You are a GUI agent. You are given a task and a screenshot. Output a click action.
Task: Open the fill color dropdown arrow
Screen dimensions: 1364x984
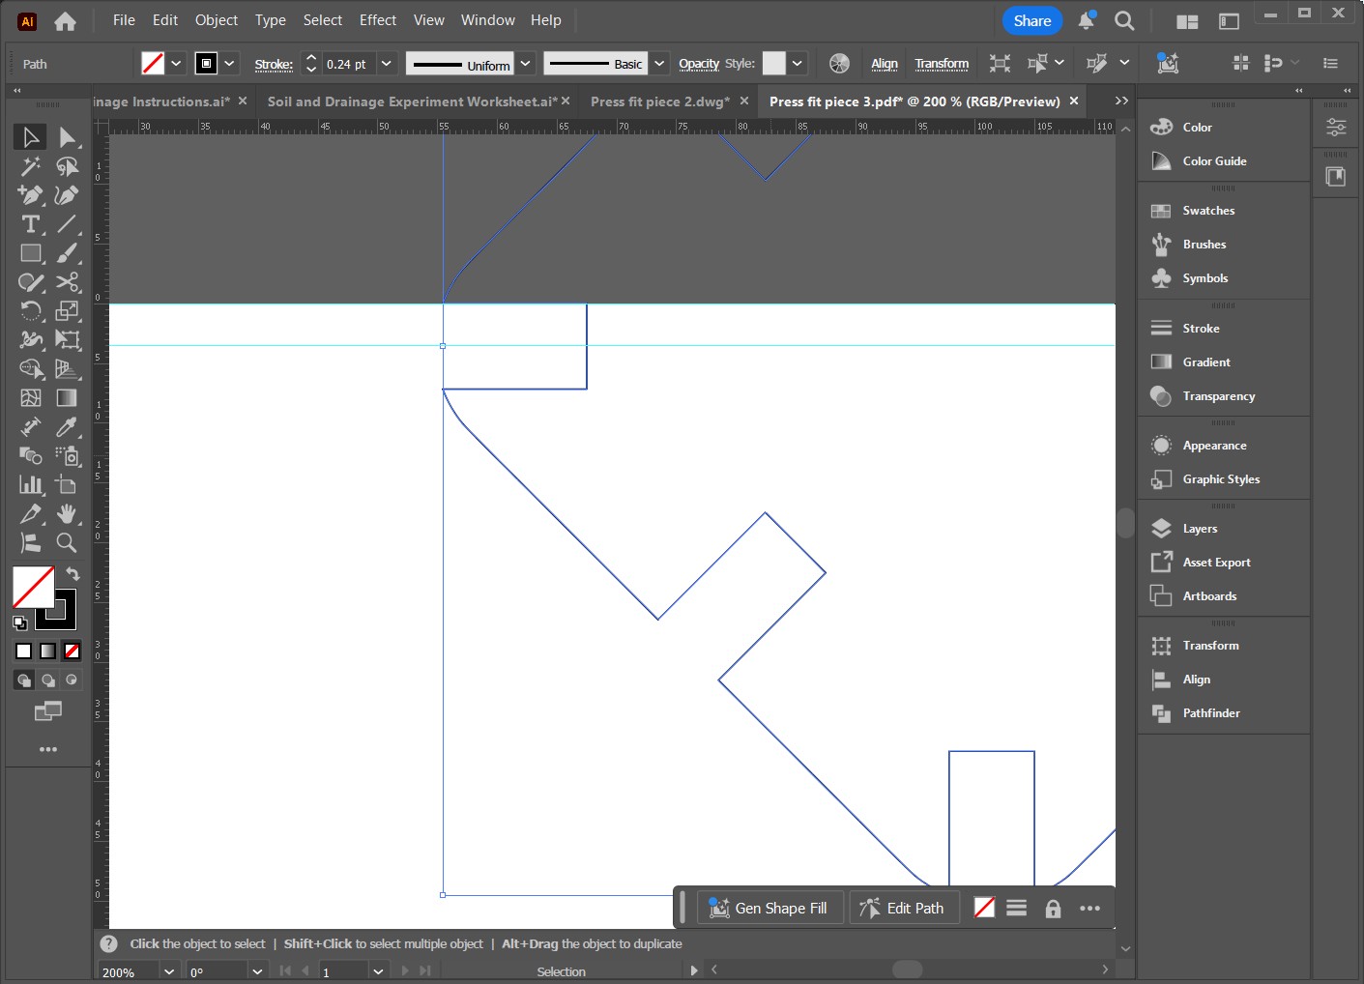tap(176, 64)
